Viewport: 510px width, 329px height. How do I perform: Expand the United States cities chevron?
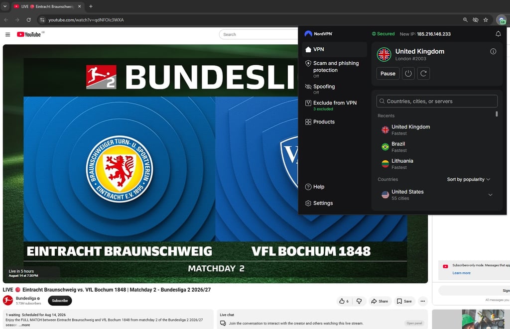click(x=490, y=195)
